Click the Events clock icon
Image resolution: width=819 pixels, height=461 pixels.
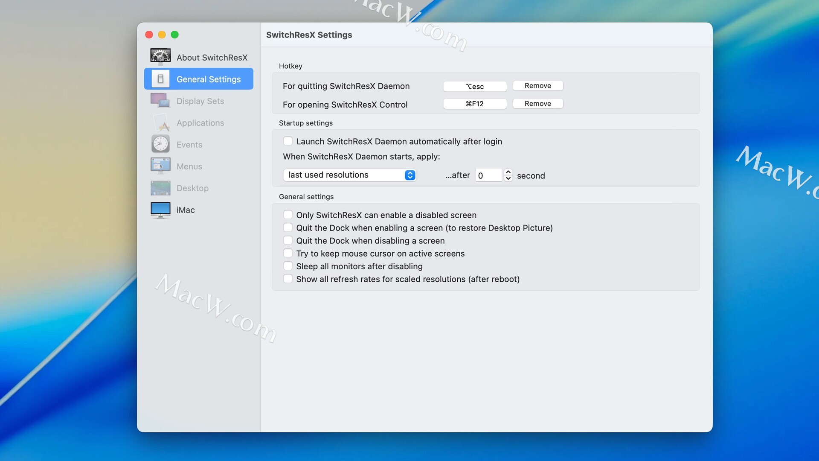160,144
